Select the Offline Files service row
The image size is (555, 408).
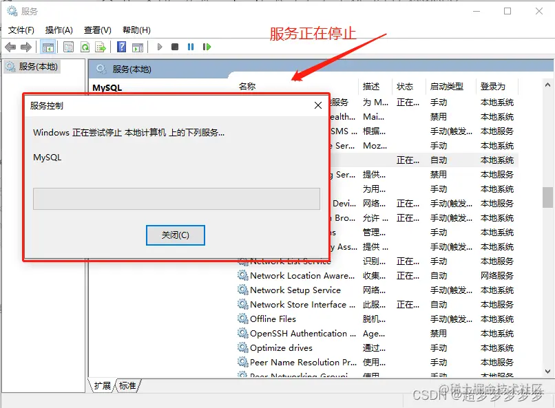377,319
